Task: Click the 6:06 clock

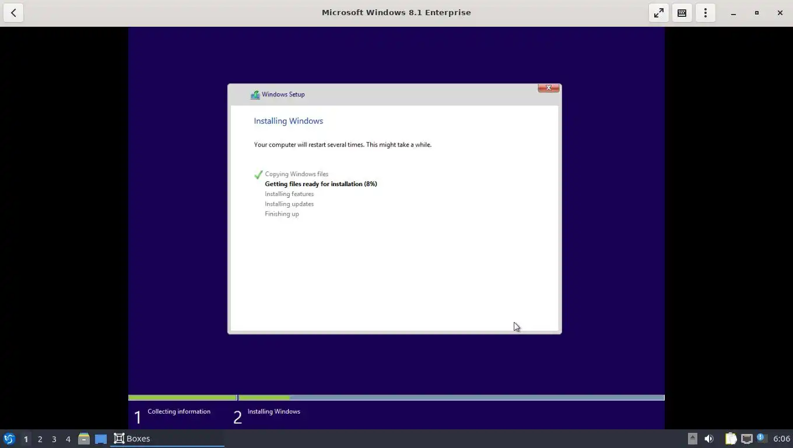Action: (x=781, y=439)
